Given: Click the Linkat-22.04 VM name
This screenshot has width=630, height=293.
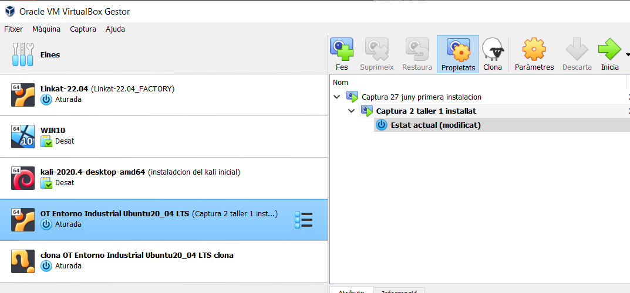Looking at the screenshot, I should point(65,88).
